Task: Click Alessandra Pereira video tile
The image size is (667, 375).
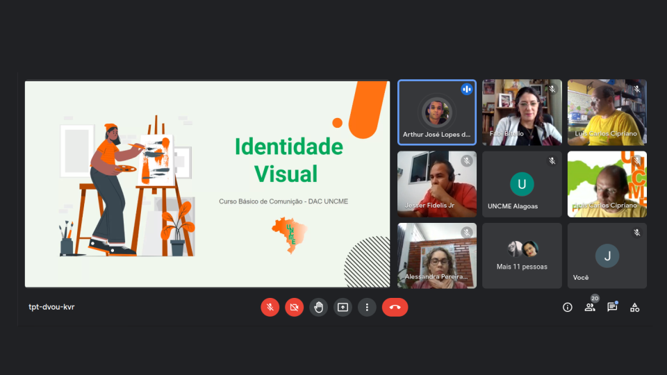Action: click(436, 256)
